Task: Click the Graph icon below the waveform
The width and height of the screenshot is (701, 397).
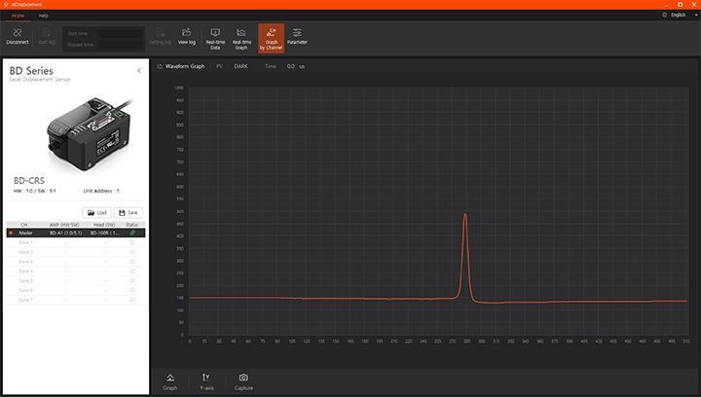Action: 170,380
